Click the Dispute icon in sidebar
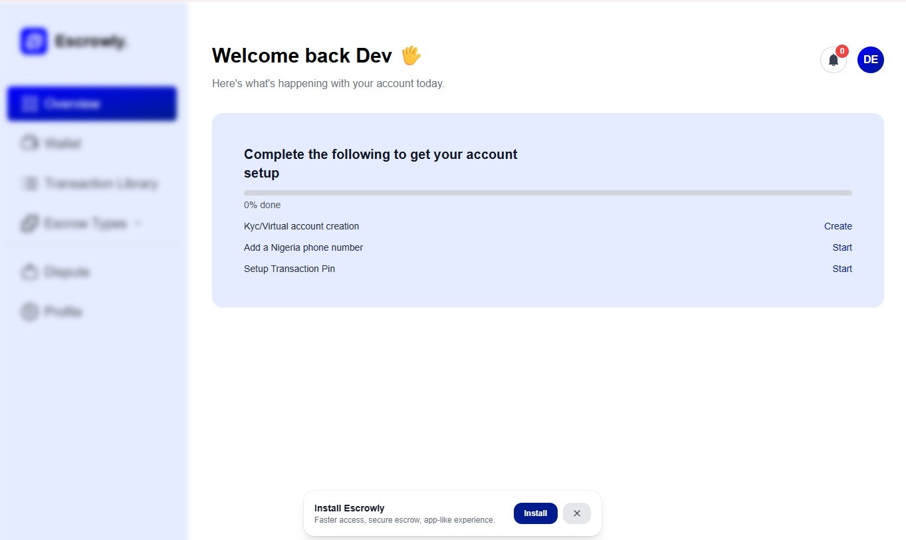Screen dimensions: 906x540 click(30, 271)
